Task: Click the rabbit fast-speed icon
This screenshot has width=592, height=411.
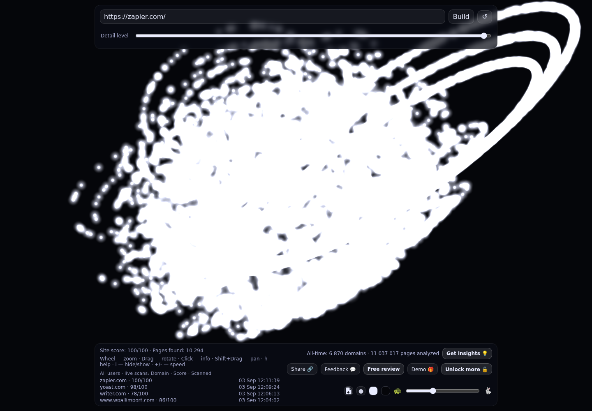Action: [x=488, y=391]
